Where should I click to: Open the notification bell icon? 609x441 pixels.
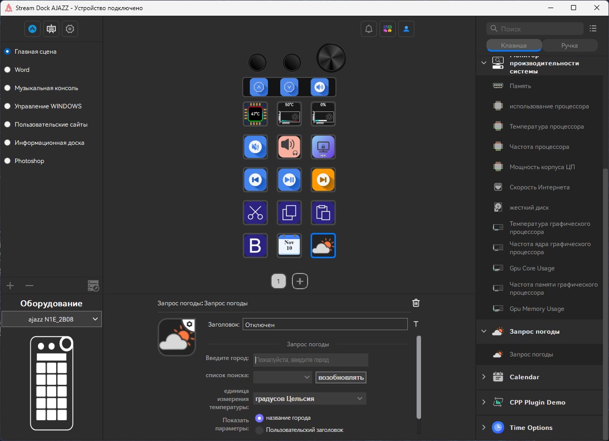pos(369,29)
